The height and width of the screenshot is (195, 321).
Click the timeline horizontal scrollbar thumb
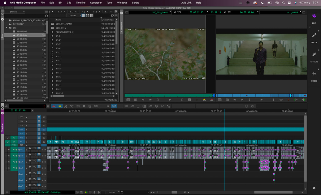tap(273, 192)
